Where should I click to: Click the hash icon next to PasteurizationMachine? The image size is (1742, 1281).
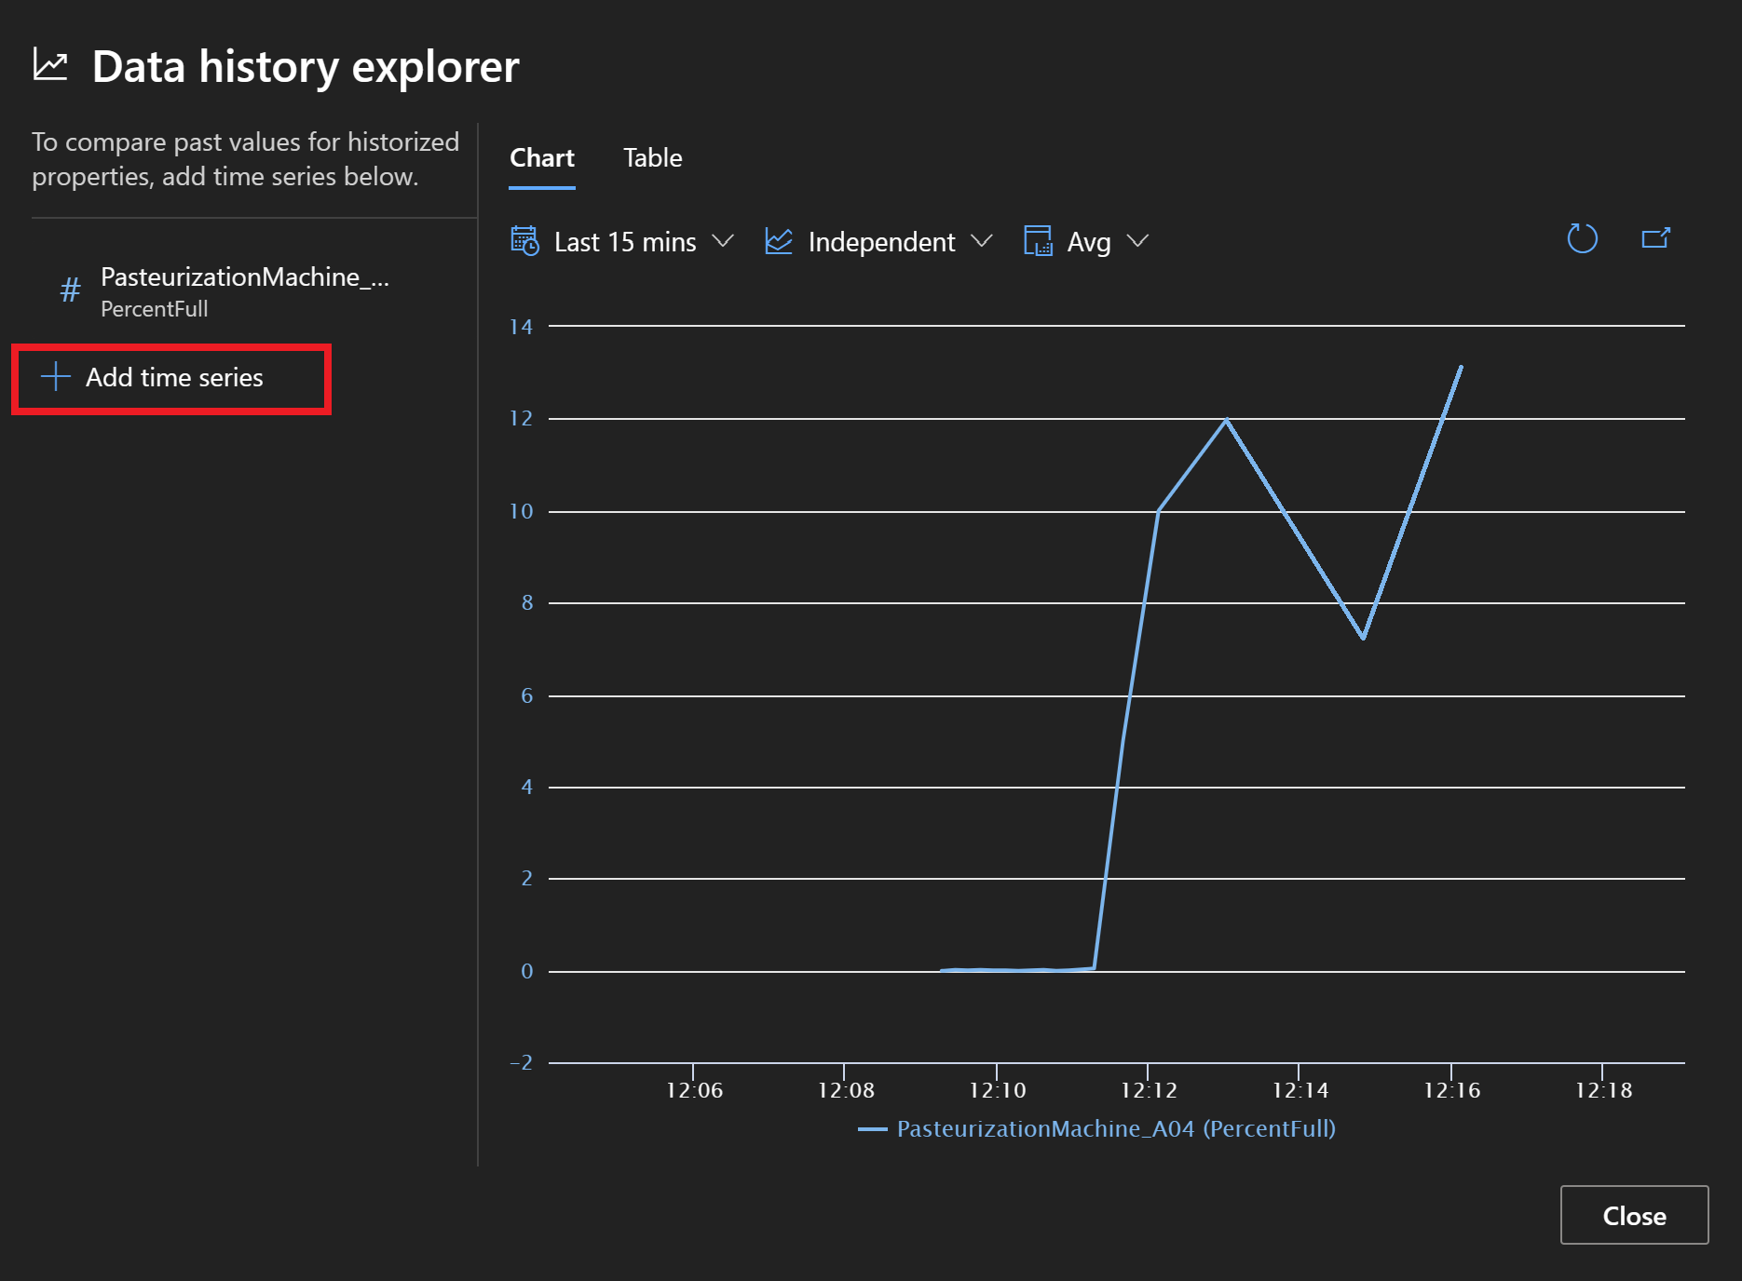point(70,290)
